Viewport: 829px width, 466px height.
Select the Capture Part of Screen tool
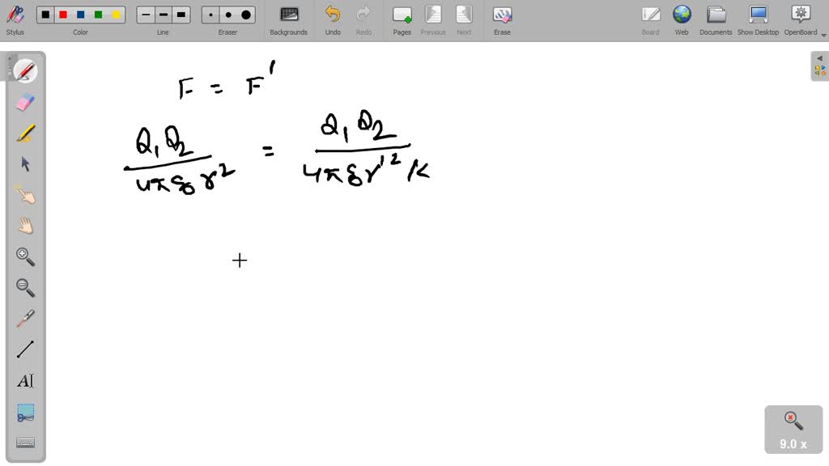(24, 412)
